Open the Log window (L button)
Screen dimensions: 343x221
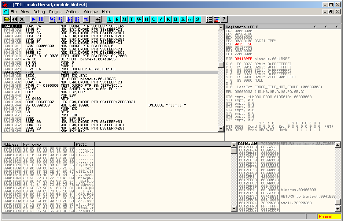click(110, 19)
